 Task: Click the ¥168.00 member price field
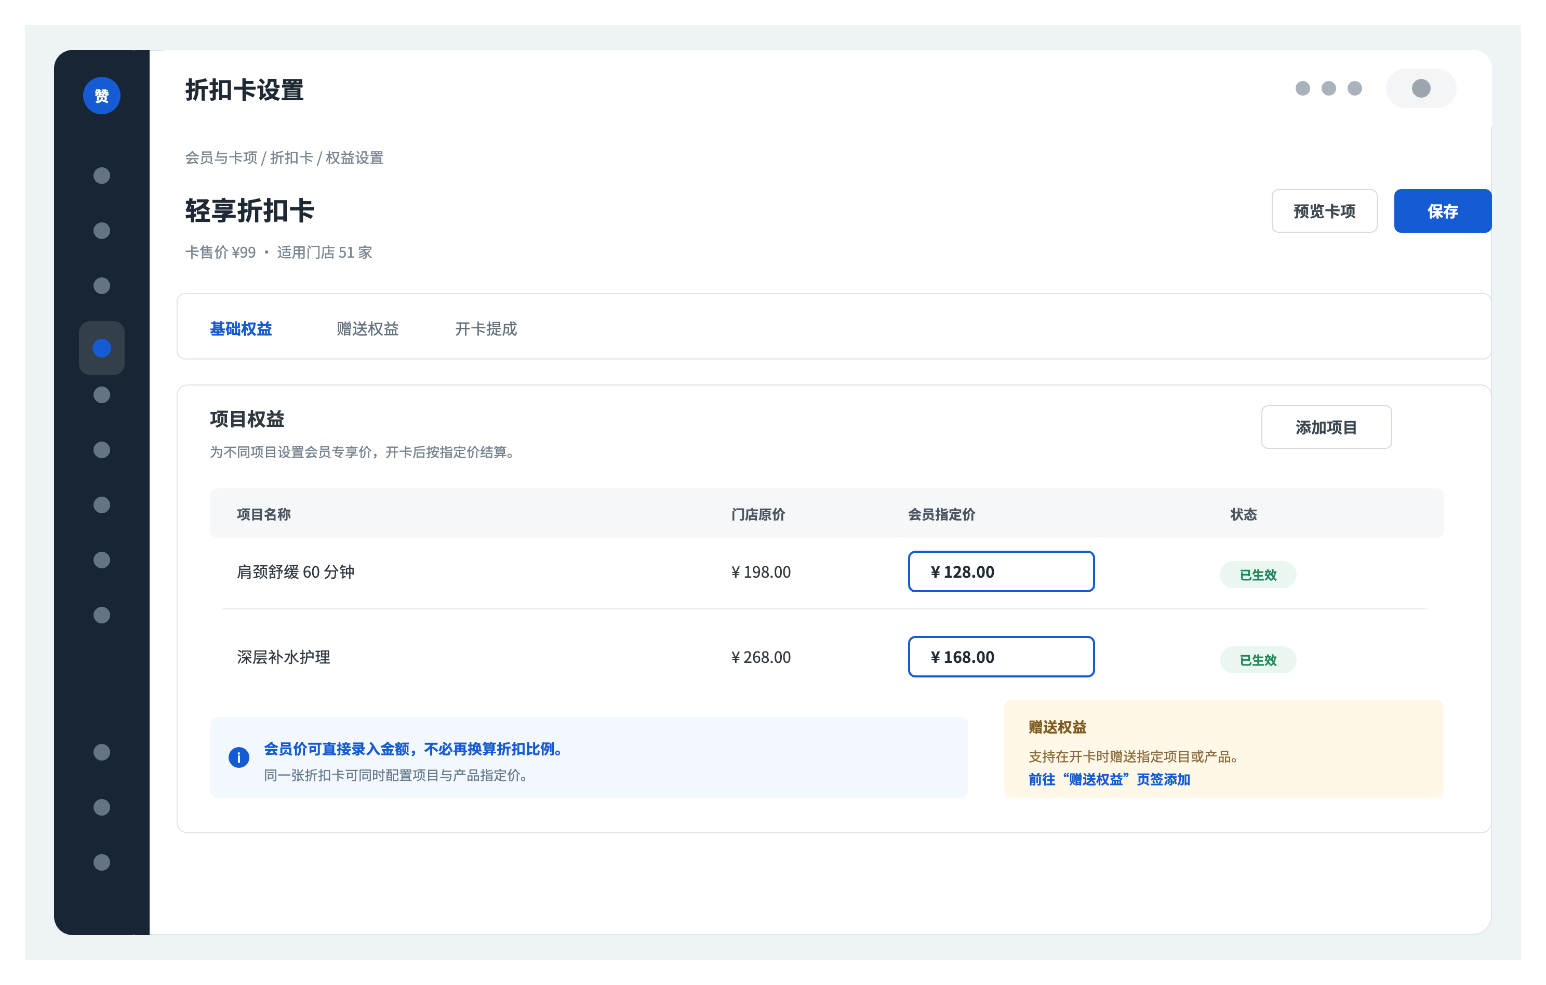(x=1001, y=657)
